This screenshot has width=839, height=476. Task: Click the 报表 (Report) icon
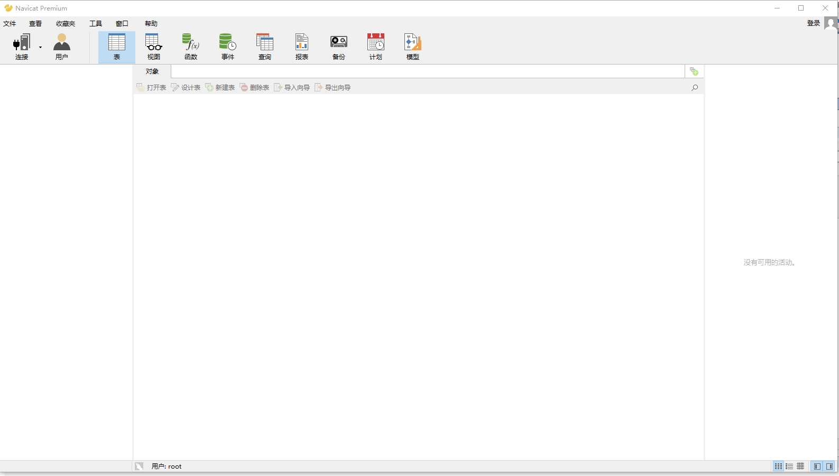click(x=302, y=47)
